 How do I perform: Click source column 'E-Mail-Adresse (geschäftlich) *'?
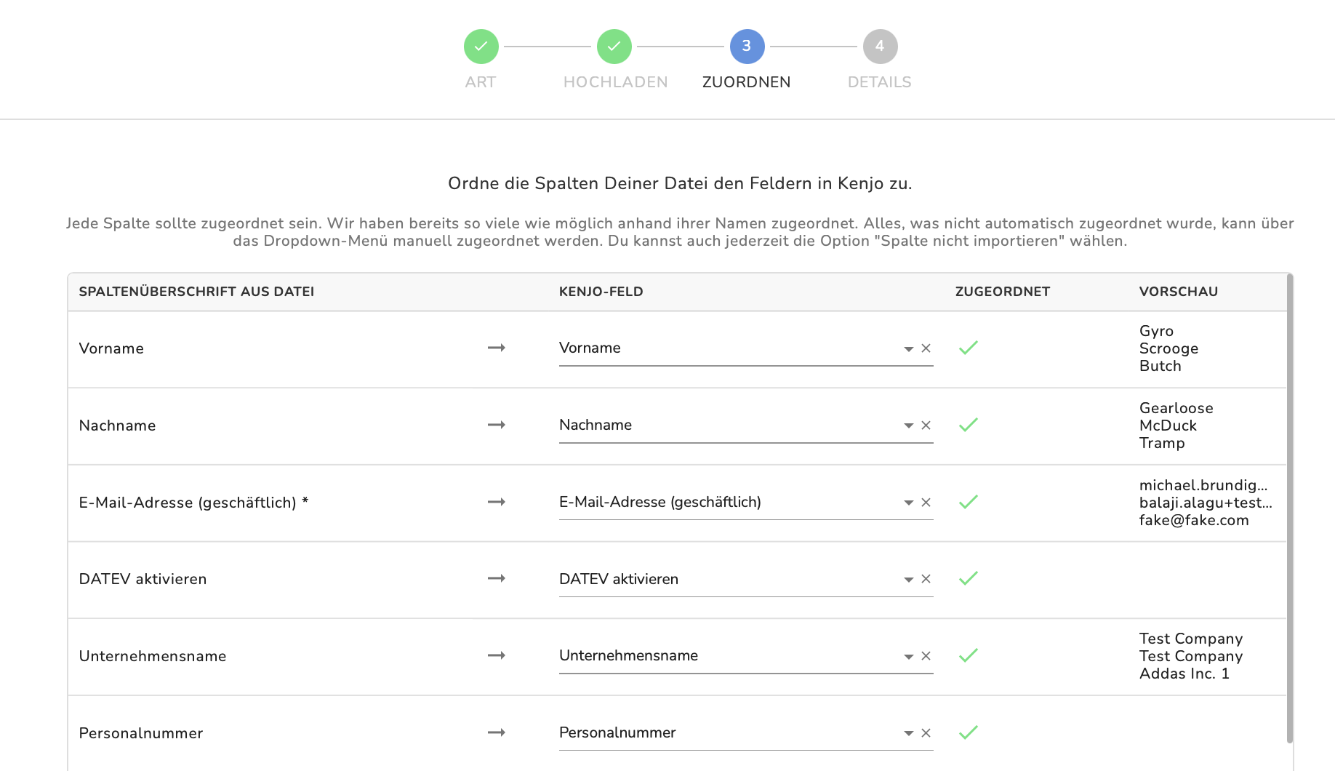click(x=193, y=503)
